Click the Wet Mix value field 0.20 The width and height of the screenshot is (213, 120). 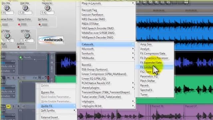click(25, 13)
